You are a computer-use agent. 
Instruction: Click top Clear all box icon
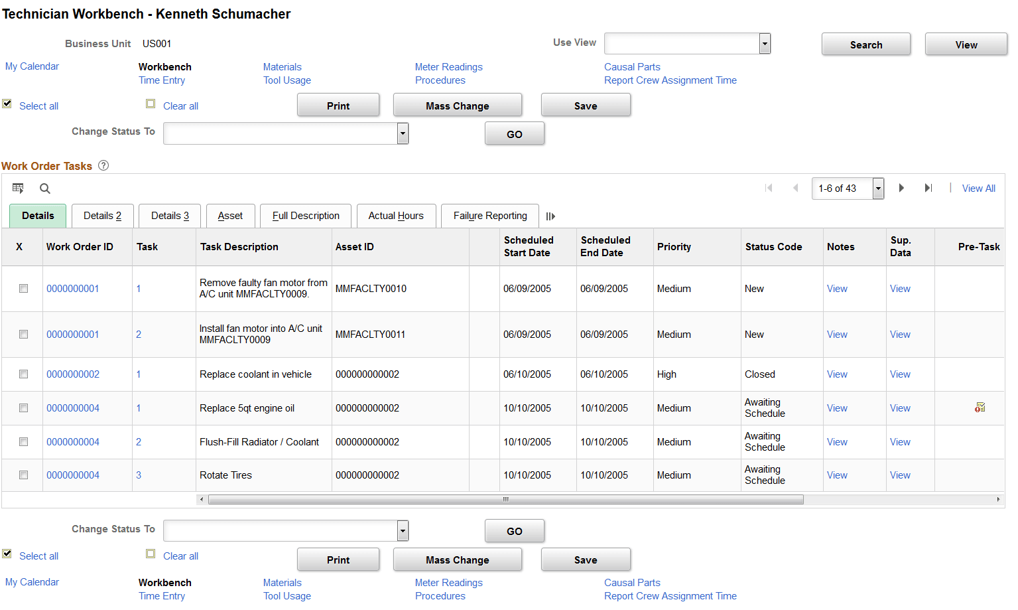(x=151, y=104)
